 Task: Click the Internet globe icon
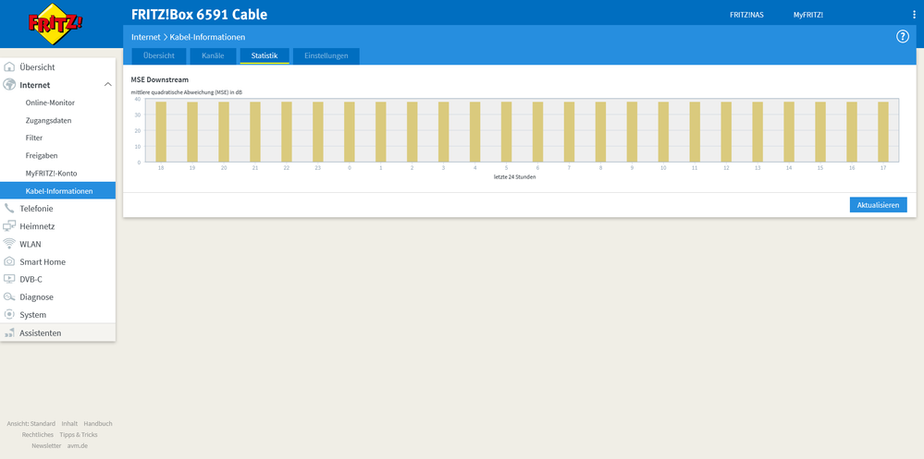click(9, 85)
